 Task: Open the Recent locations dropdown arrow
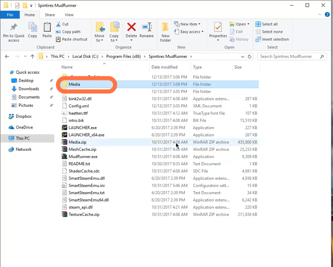tap(25, 56)
